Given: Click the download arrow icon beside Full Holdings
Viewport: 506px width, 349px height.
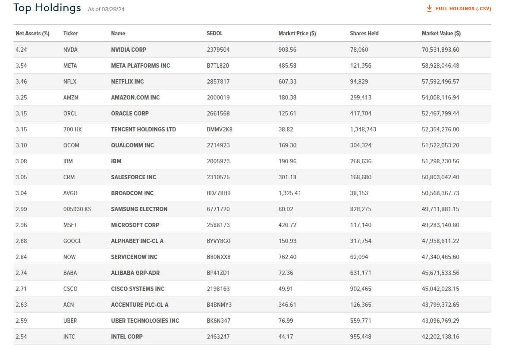Looking at the screenshot, I should click(x=429, y=8).
